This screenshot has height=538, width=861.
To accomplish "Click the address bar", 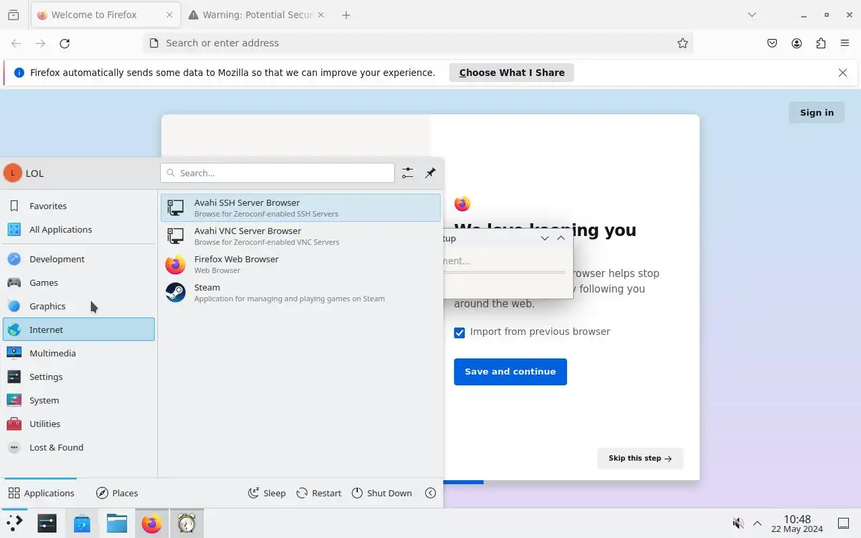I will 417,43.
